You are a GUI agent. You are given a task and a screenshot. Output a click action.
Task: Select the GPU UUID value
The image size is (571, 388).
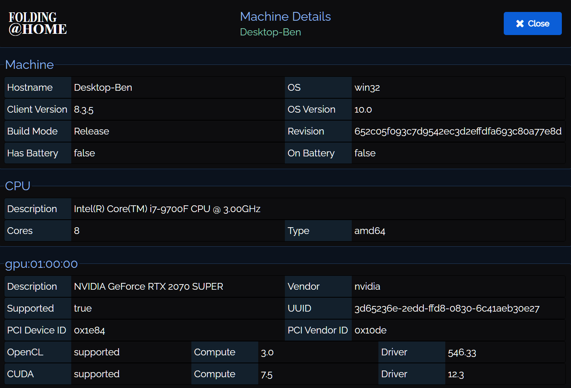(447, 308)
